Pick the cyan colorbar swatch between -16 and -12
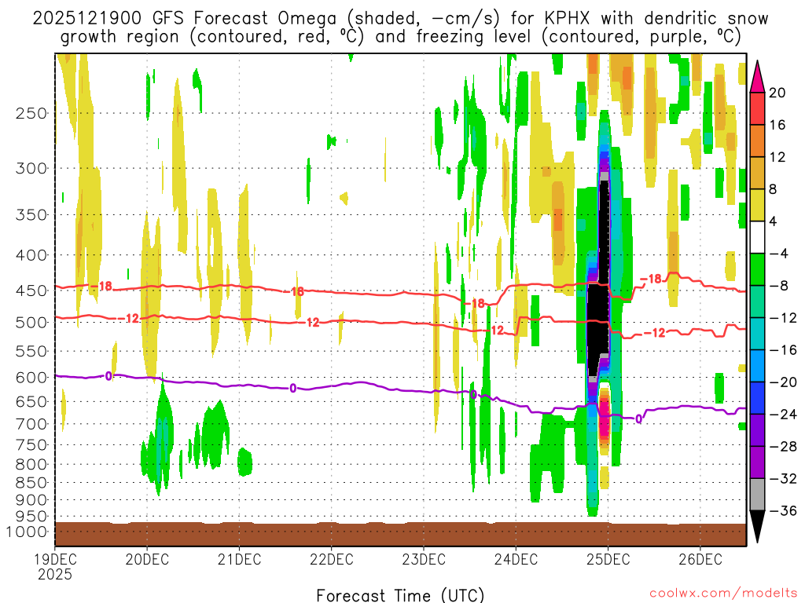805x603 pixels. [x=757, y=333]
